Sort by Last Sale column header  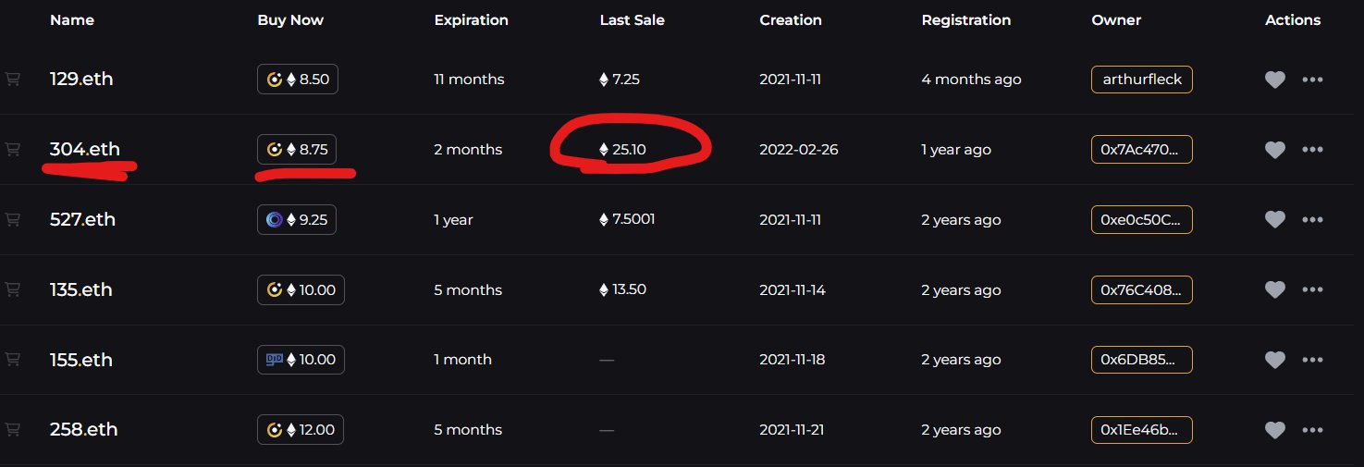632,19
